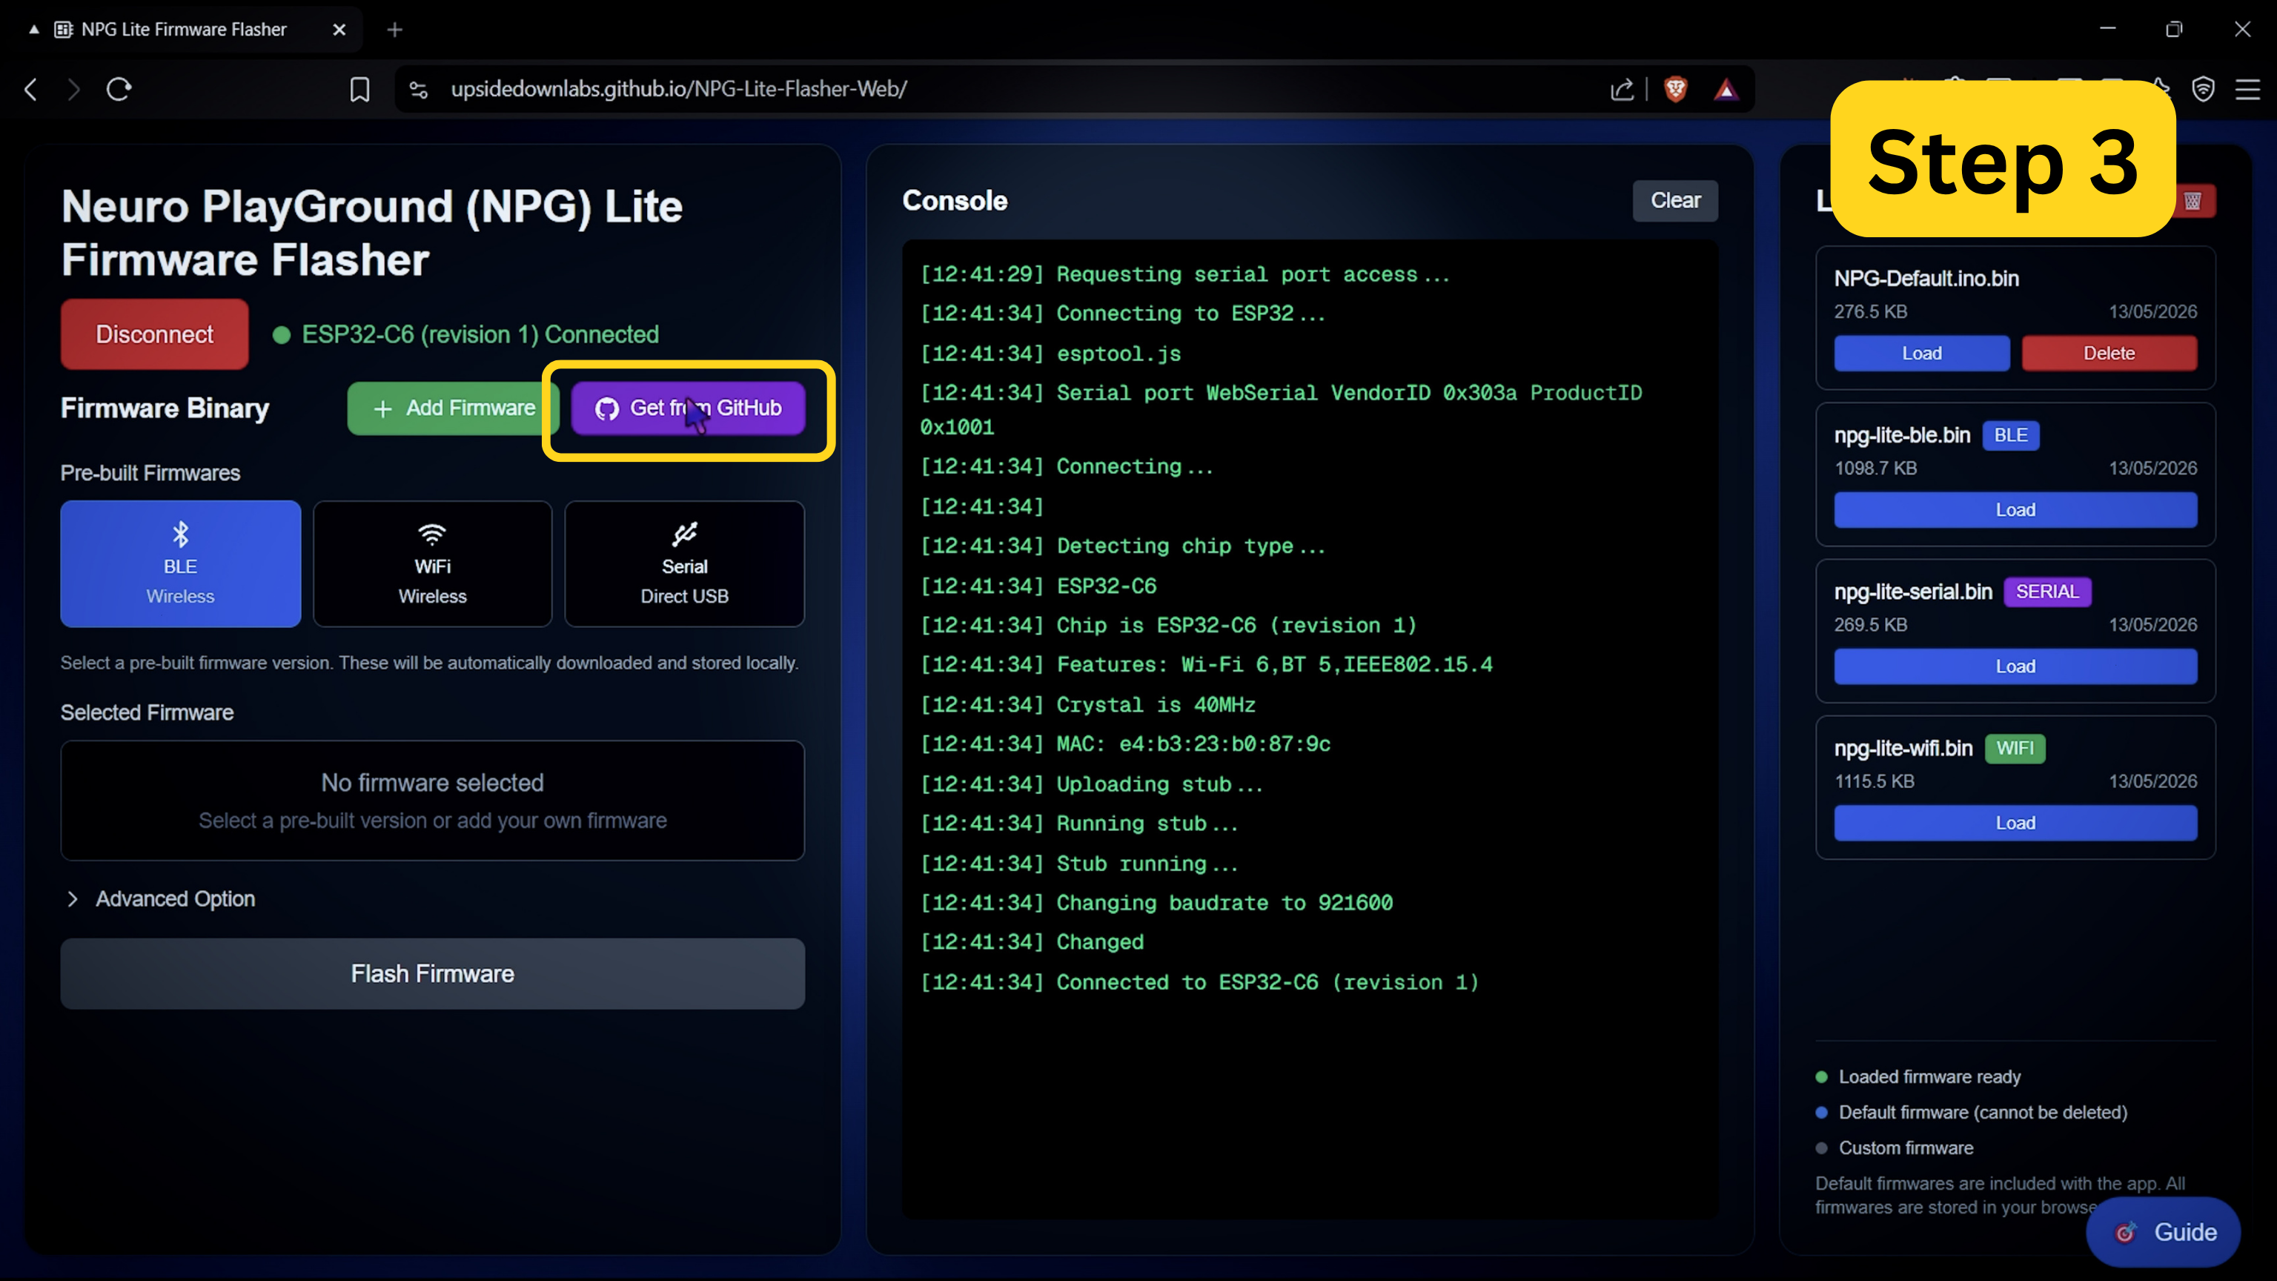
Task: Click the 'Pre-built Firmwares' heading
Action: pos(150,473)
